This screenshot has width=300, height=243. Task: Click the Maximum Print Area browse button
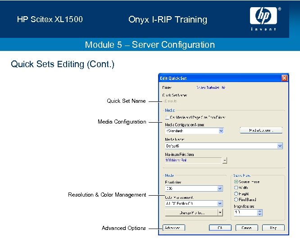coord(225,160)
